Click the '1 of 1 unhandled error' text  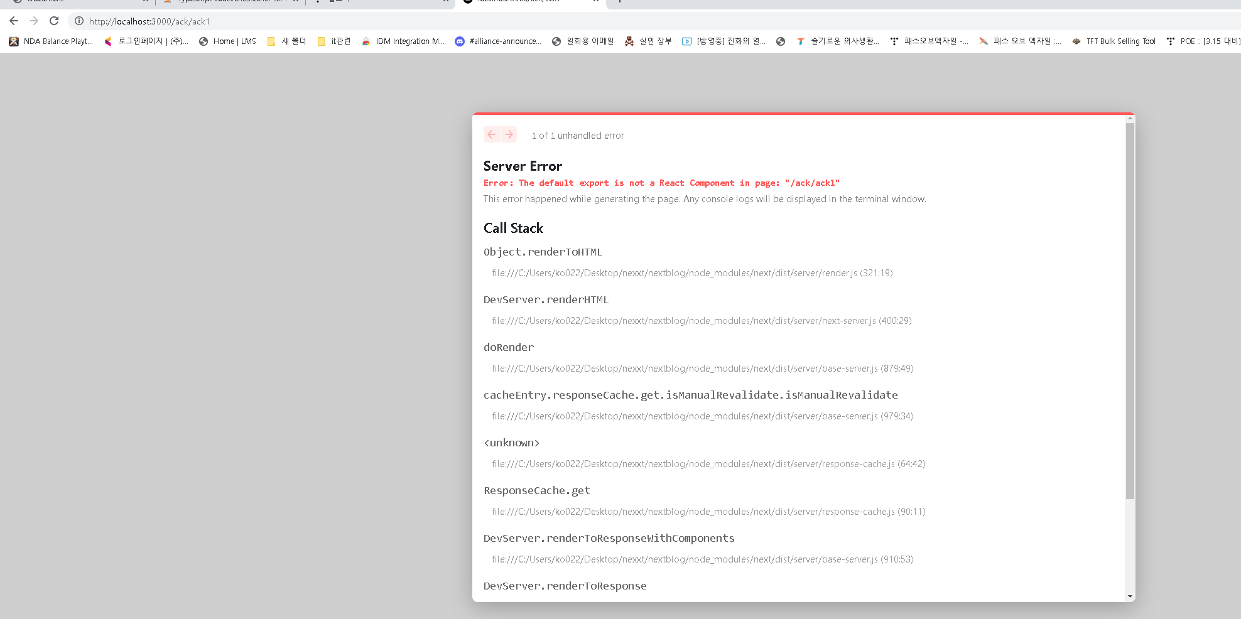coord(578,136)
